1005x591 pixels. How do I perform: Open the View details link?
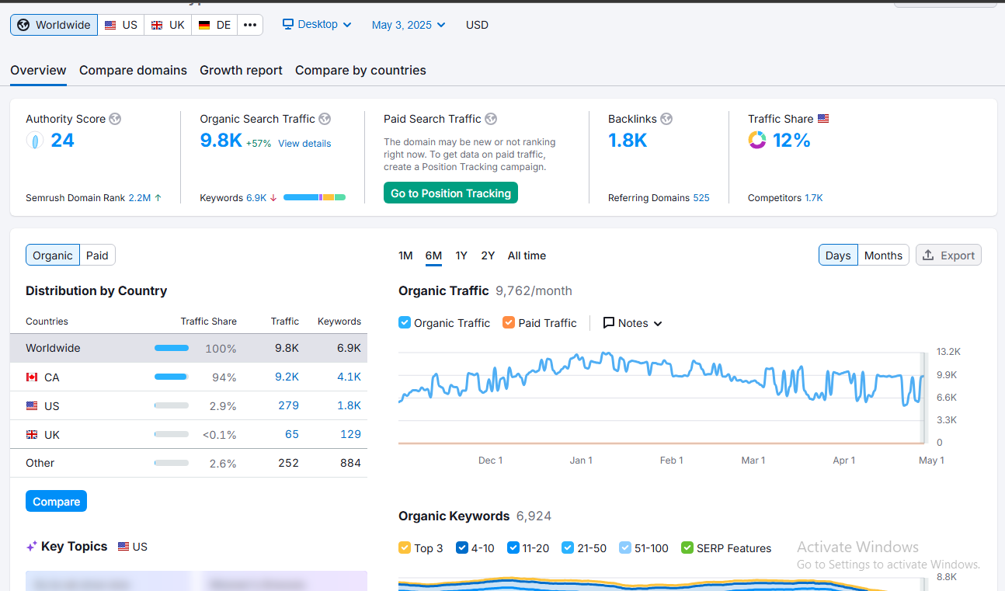(x=304, y=144)
